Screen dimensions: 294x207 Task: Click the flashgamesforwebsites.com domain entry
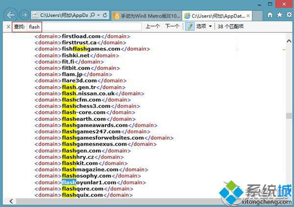104,138
